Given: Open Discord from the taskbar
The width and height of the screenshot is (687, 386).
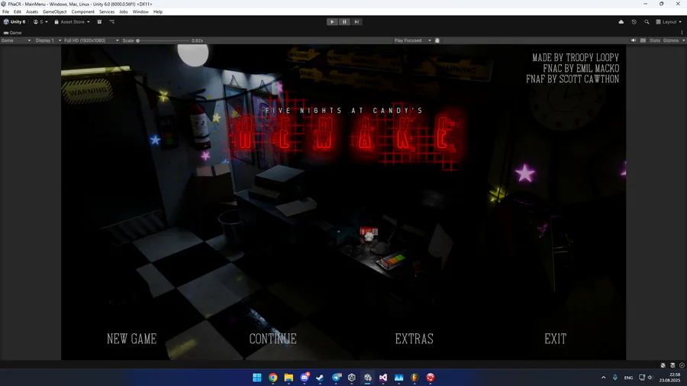Looking at the screenshot, I should coord(305,378).
